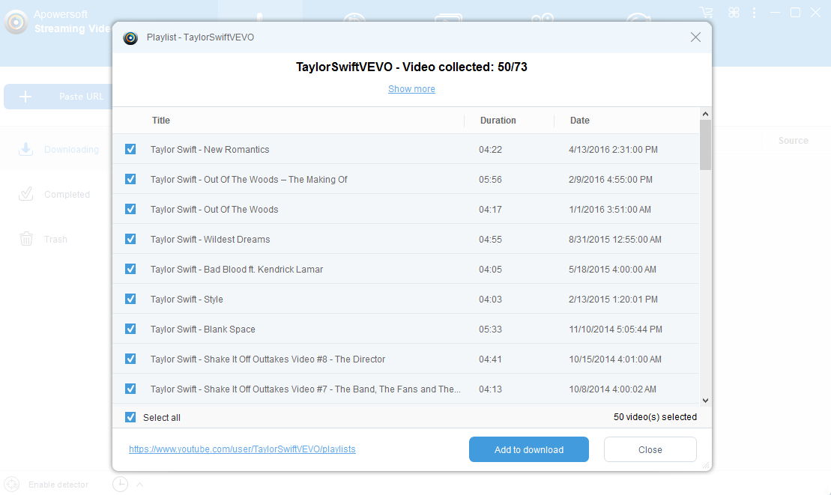Click the date 11/10/2014 5:05:44 PM

click(615, 330)
